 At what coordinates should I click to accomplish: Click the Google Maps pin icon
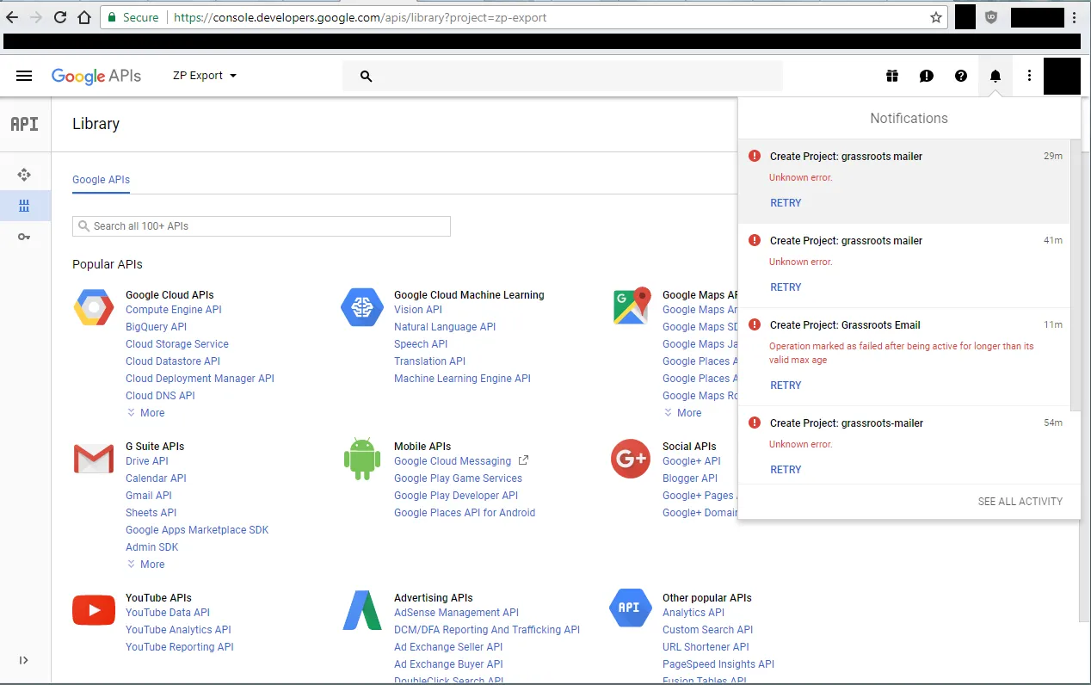coord(631,307)
